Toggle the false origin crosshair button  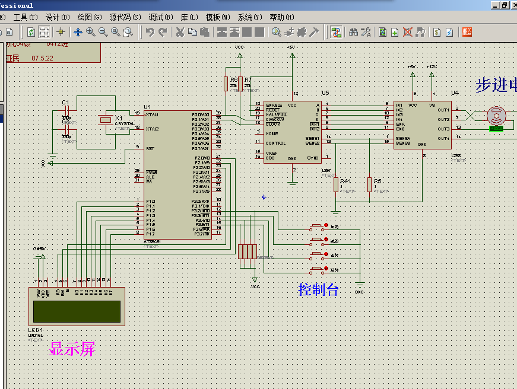(60, 32)
